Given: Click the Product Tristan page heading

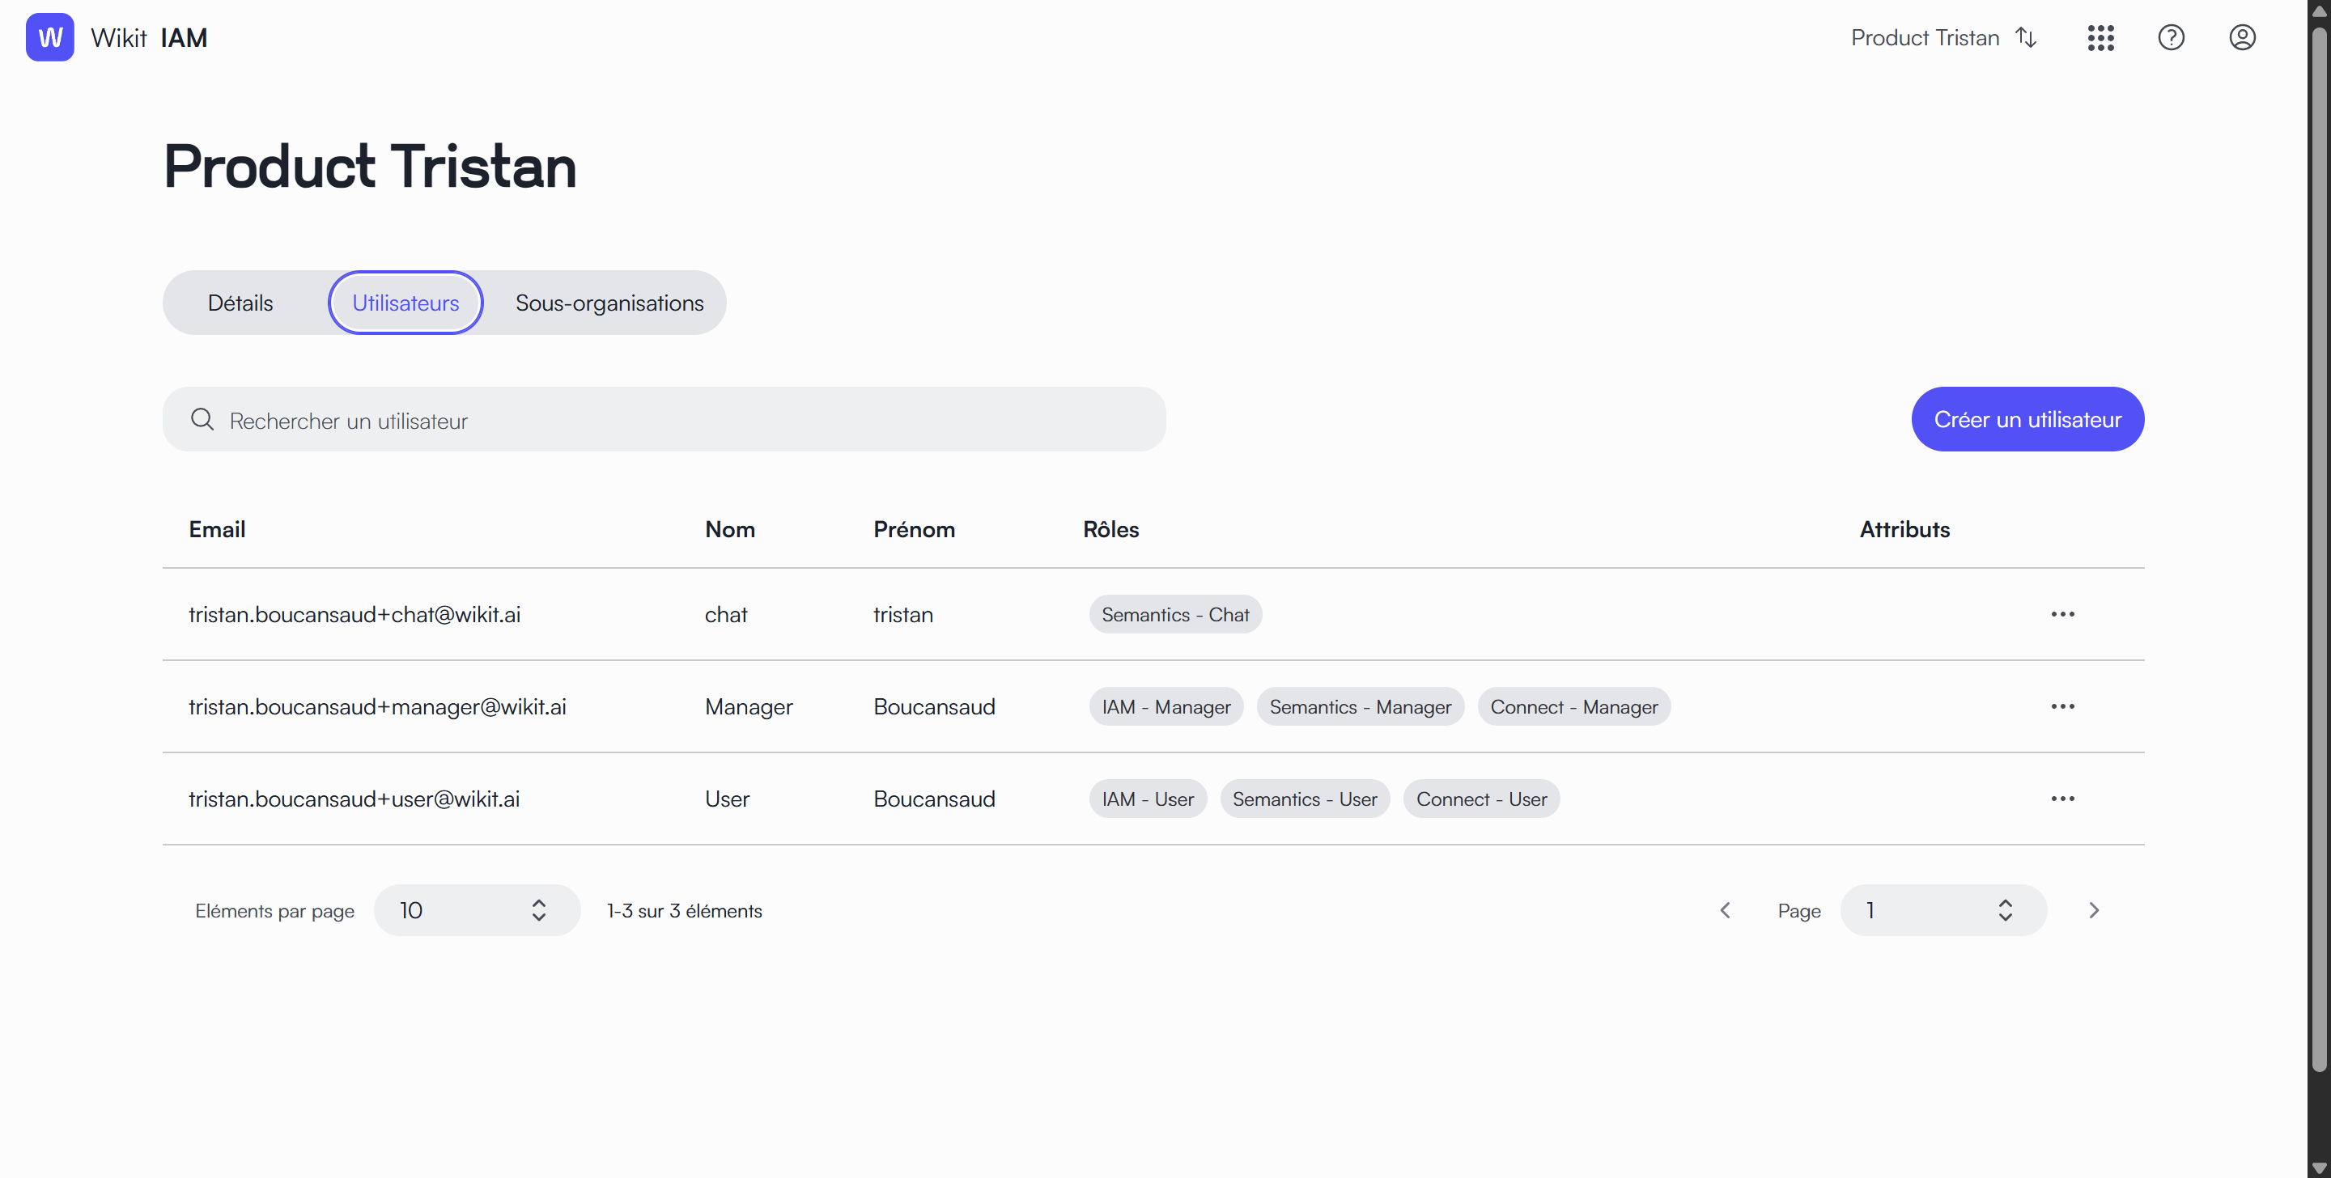Looking at the screenshot, I should (370, 167).
